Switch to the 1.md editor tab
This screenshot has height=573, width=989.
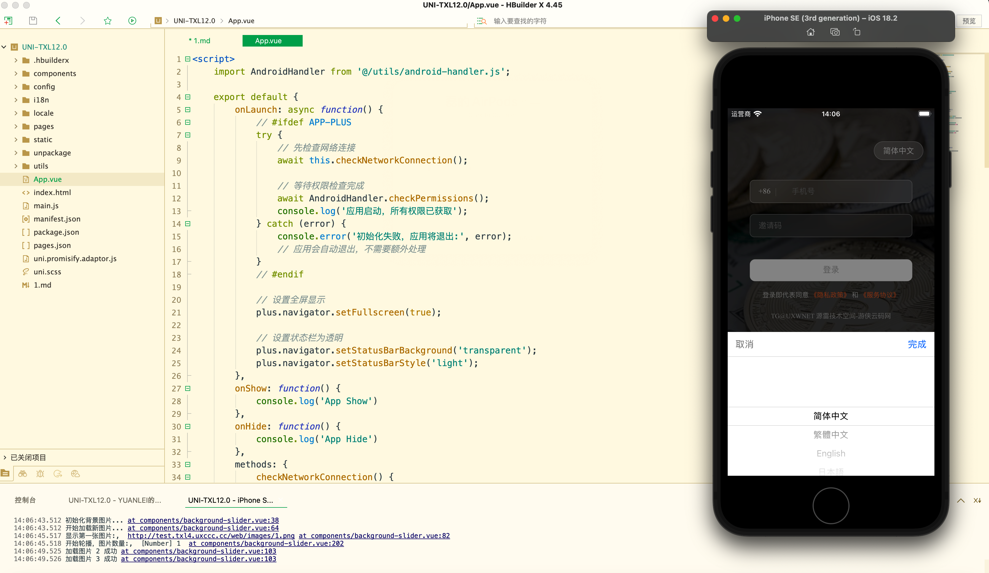[200, 41]
